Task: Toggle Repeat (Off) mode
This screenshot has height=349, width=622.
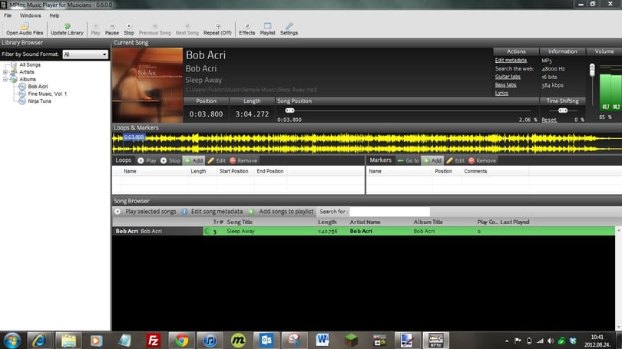Action: [x=217, y=29]
